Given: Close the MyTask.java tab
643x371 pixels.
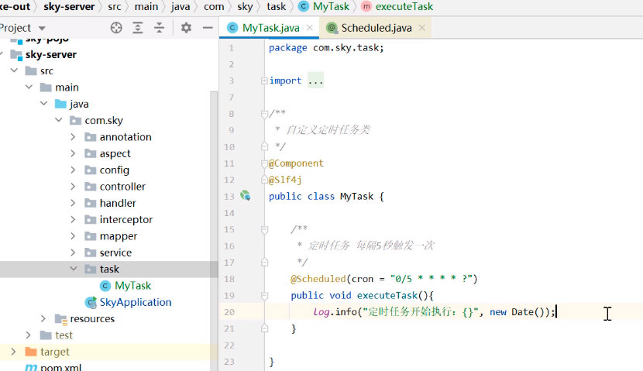Looking at the screenshot, I should [309, 28].
